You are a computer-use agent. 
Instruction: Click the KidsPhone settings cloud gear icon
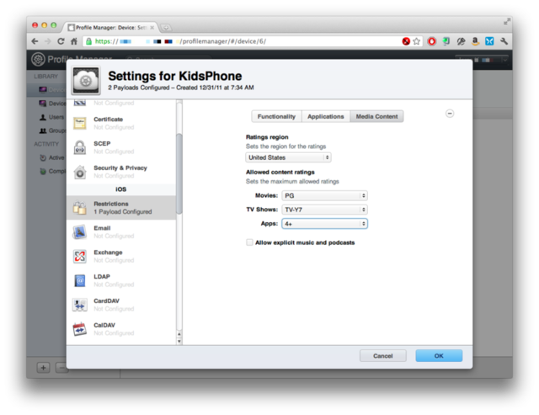tap(86, 80)
